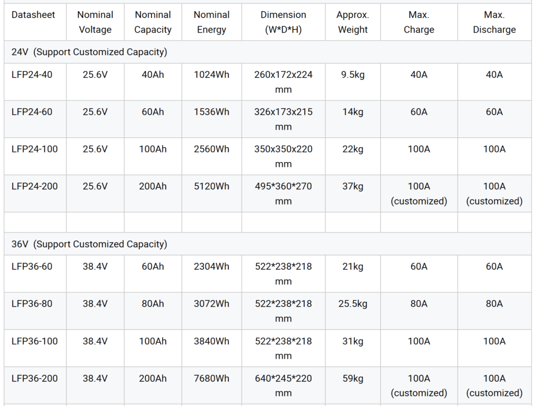Click the Nominal Energy column header
The image size is (539, 406).
coord(212,22)
